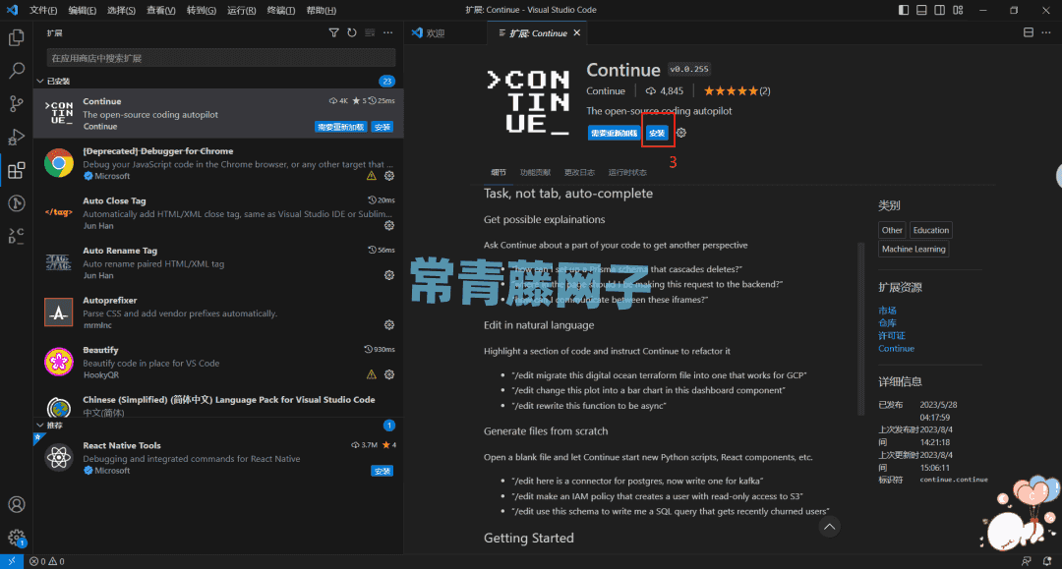The width and height of the screenshot is (1062, 569).
Task: Open the 帮助(H) menu
Action: tap(321, 10)
